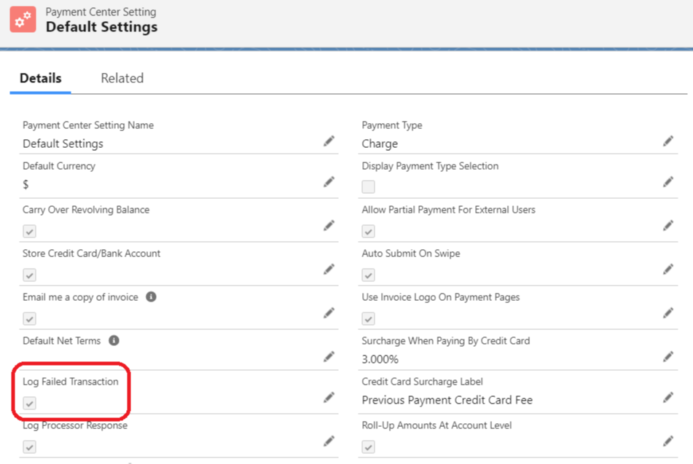Toggle Carry Over Revolving Balance checkbox
The image size is (693, 464).
point(30,231)
